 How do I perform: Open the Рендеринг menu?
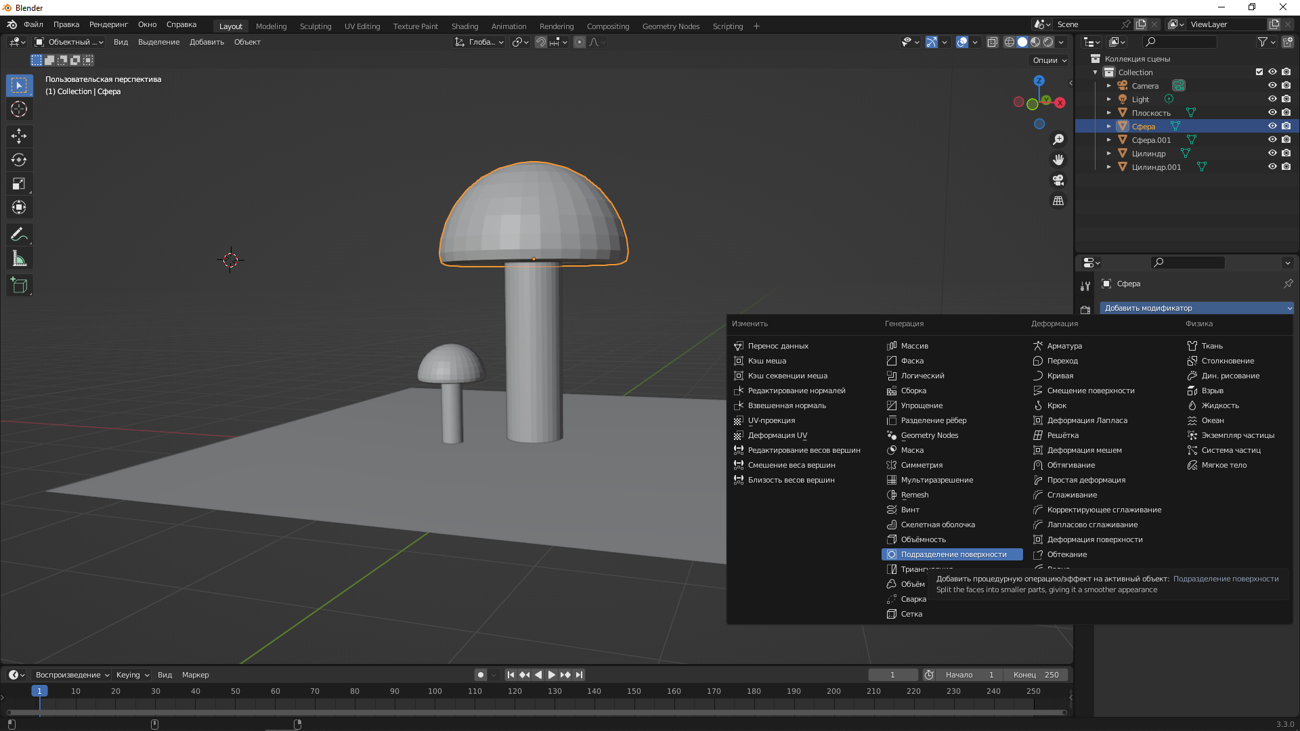tap(108, 24)
